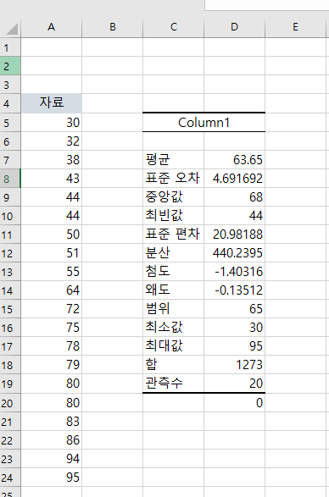
Task: Select column C header
Action: click(173, 27)
